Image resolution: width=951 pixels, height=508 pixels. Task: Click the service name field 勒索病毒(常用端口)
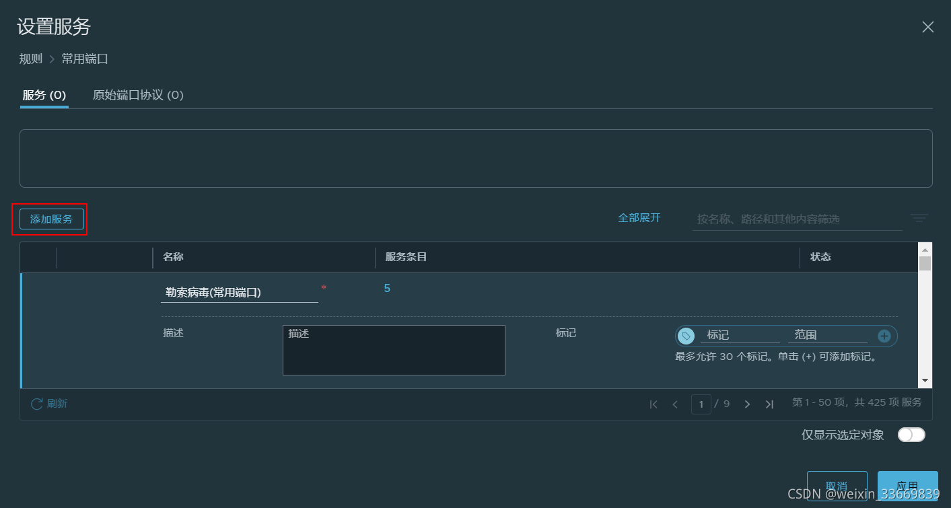(239, 292)
